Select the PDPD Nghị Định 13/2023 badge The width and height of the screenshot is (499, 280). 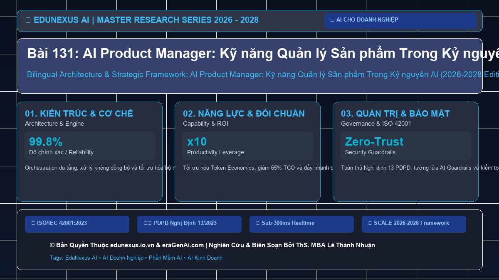(x=189, y=224)
